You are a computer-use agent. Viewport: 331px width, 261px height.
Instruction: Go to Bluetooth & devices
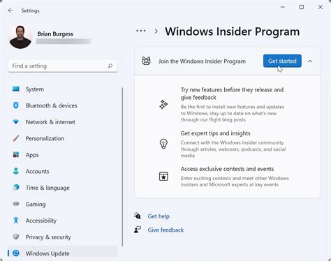tap(63, 105)
